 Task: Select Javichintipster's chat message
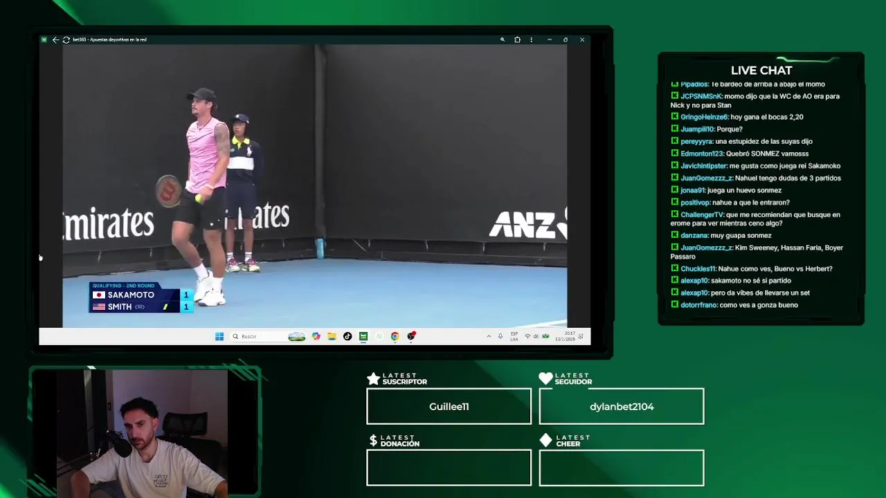756,166
